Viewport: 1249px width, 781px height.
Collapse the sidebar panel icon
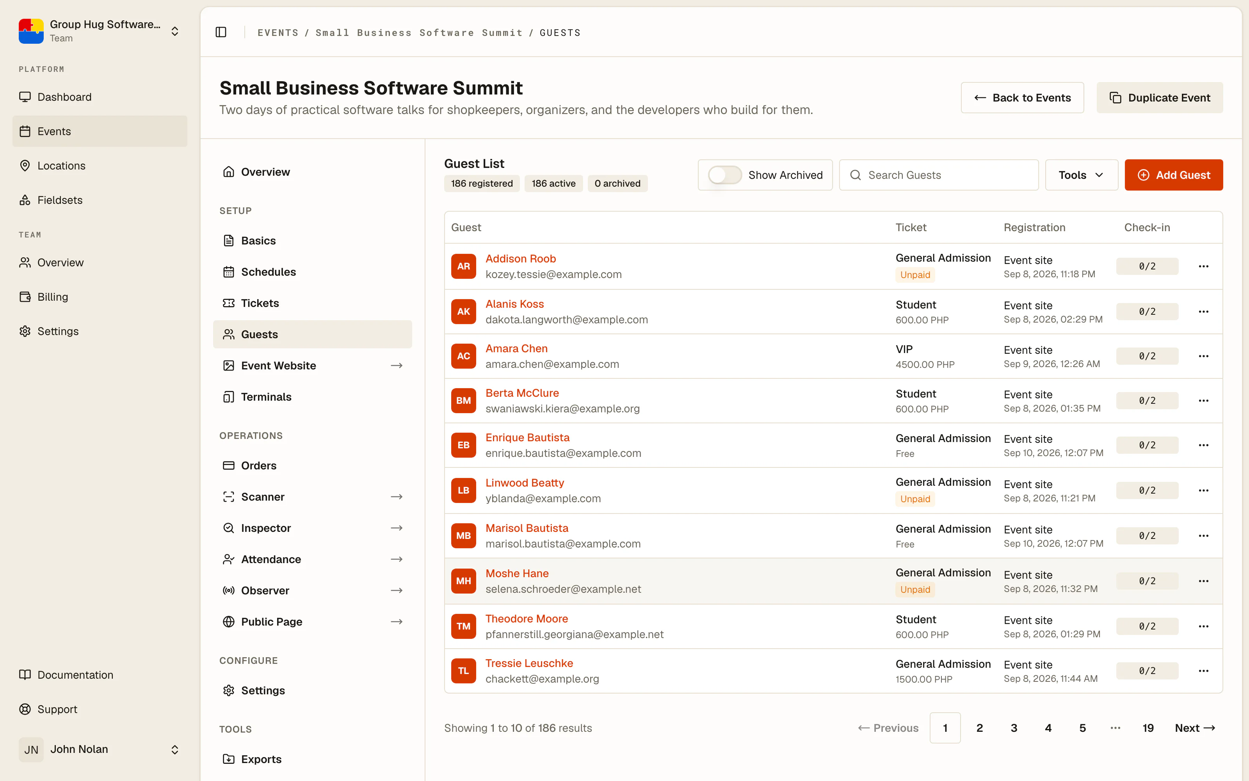coord(221,32)
